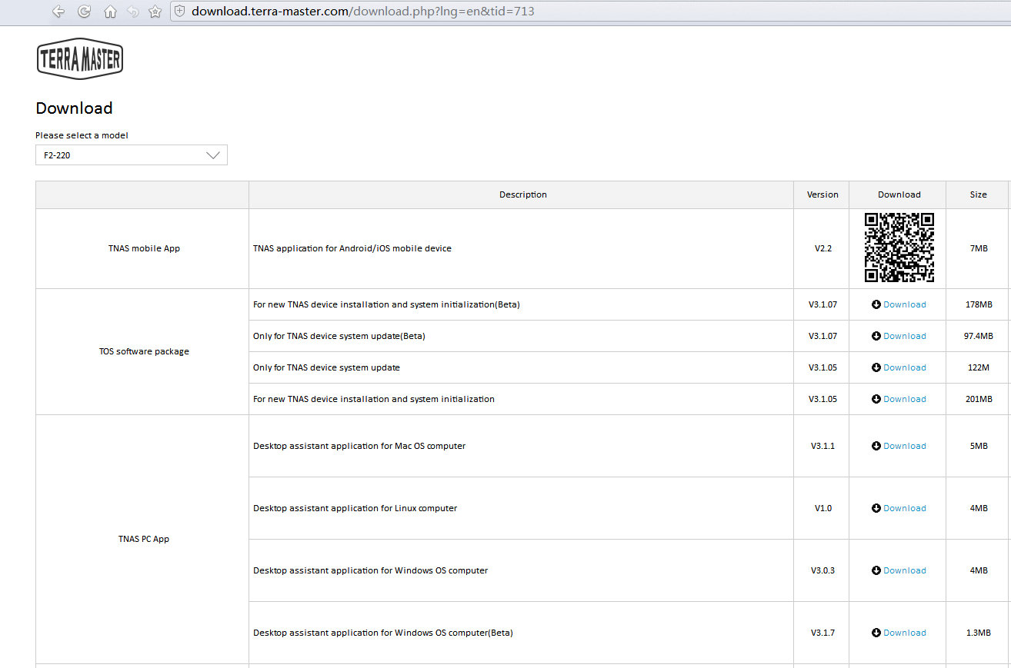The image size is (1011, 668).
Task: Download the 97.4MB system update Beta
Action: [904, 337]
